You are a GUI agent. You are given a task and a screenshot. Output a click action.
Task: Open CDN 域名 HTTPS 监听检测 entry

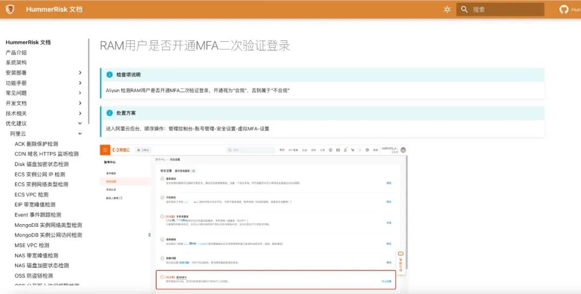(47, 154)
